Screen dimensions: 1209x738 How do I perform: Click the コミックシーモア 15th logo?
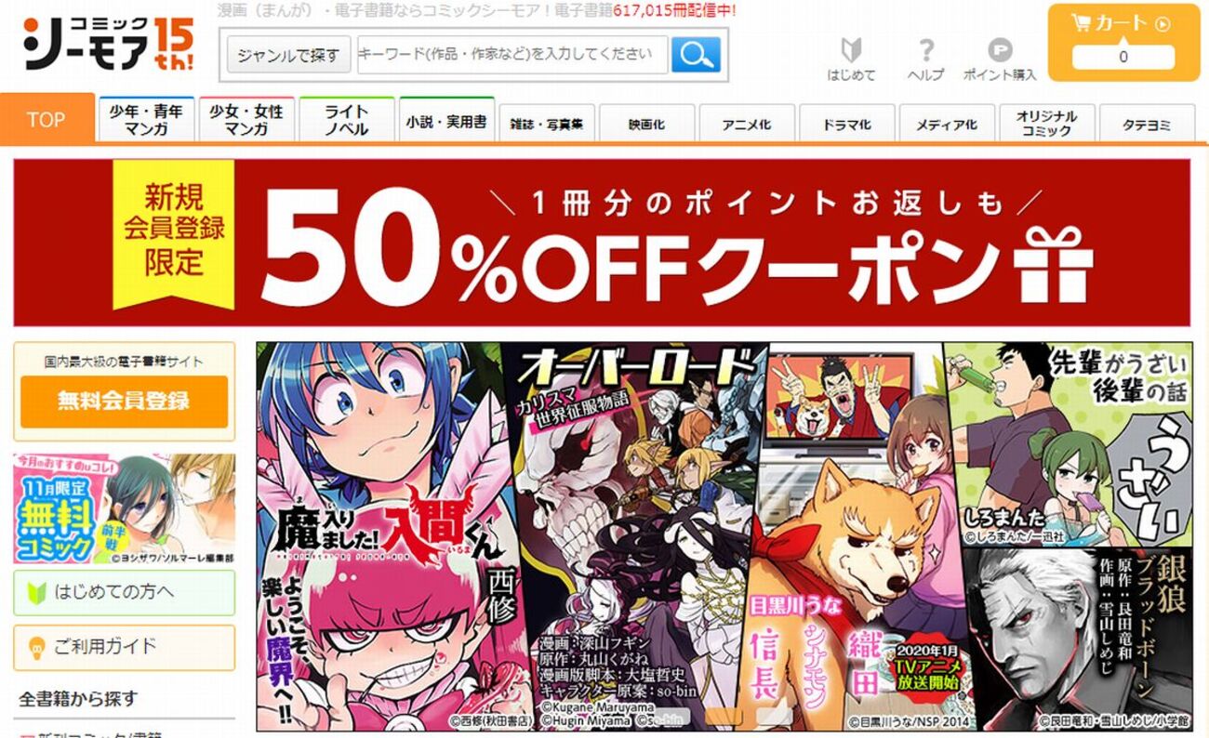point(110,44)
